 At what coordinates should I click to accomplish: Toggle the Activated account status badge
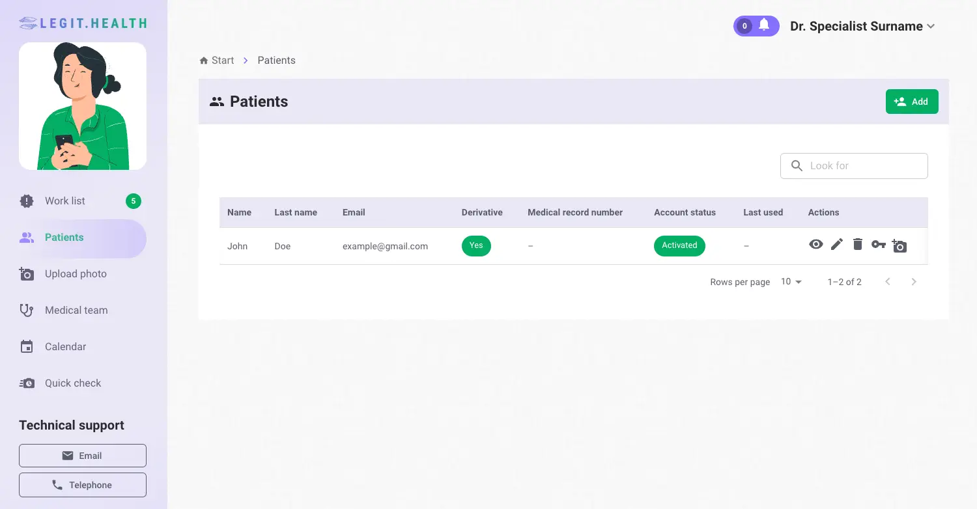(x=679, y=245)
